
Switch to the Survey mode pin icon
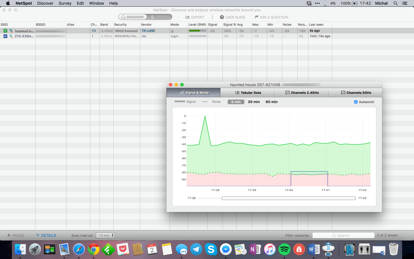[x=152, y=17]
